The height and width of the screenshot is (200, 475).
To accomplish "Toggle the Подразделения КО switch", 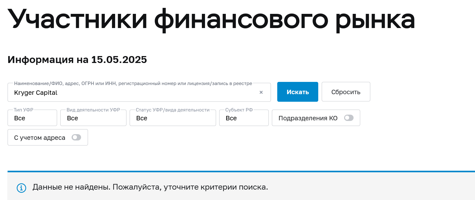I will tap(349, 118).
